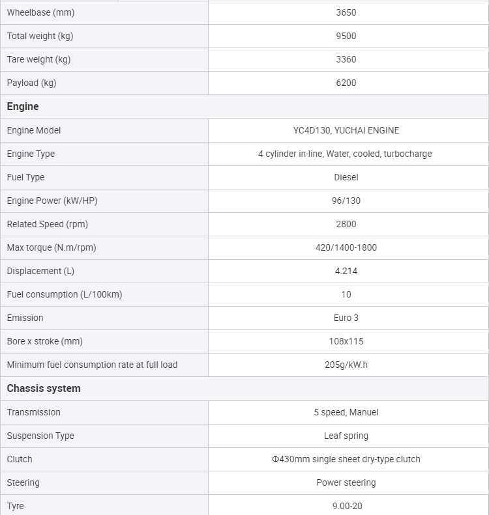Image resolution: width=489 pixels, height=515 pixels.
Task: Click the Engine Power (kW/HP) label
Action: coord(52,201)
